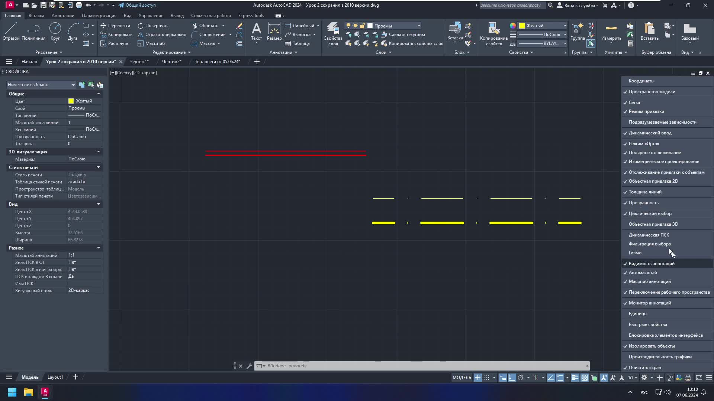714x401 pixels.
Task: Enable Быстрые свойства option
Action: pyautogui.click(x=667, y=325)
